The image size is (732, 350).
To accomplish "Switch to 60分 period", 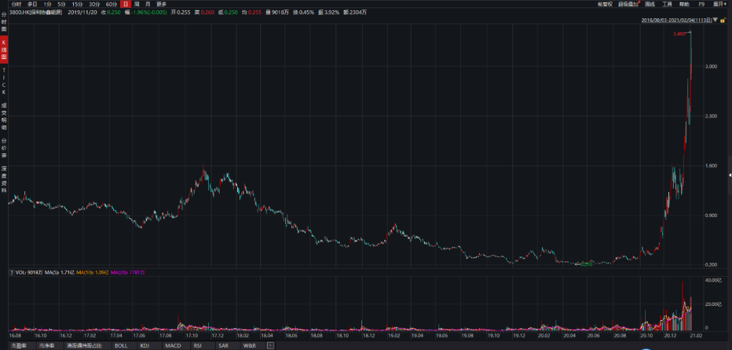I will (111, 4).
